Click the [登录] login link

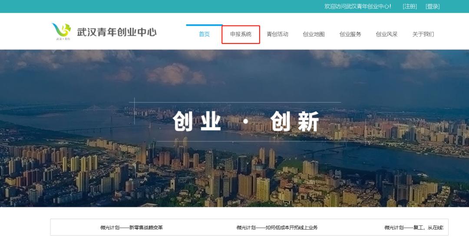pos(433,6)
